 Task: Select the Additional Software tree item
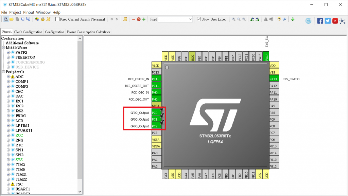22,43
